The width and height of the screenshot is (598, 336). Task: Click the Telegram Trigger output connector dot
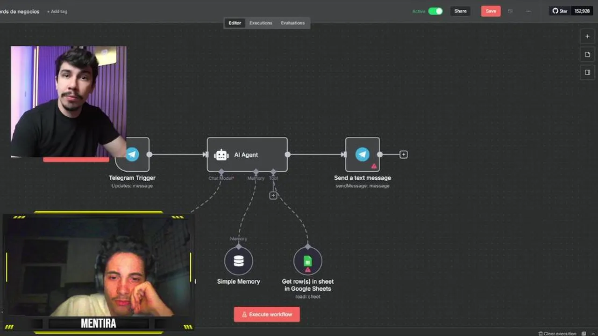(149, 154)
